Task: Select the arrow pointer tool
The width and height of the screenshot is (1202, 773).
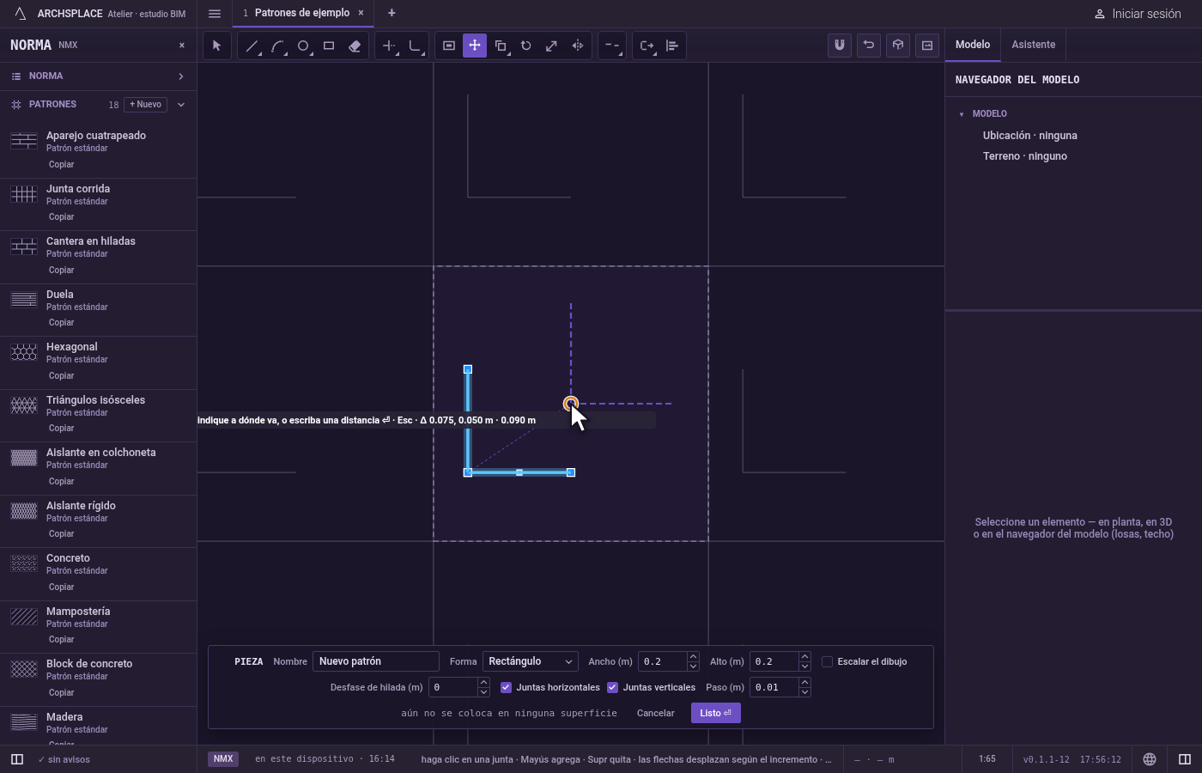Action: coord(216,46)
